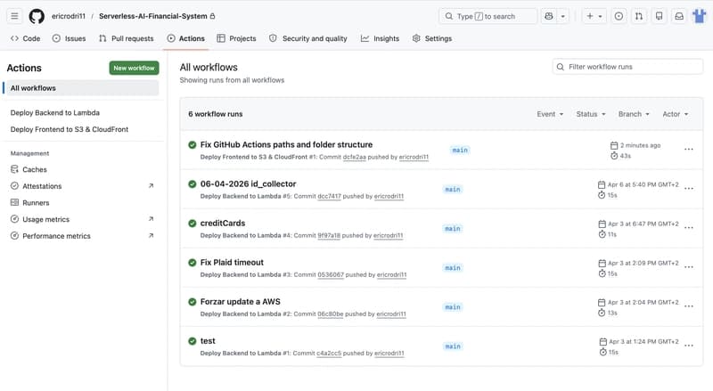Open the Fix Plaid timeout run

pyautogui.click(x=232, y=263)
